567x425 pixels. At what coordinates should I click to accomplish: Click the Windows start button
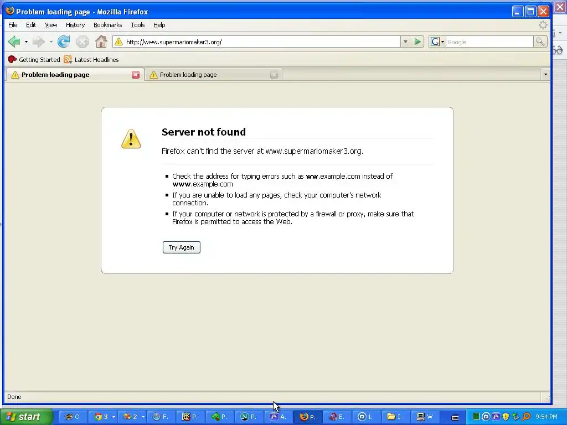pos(27,417)
